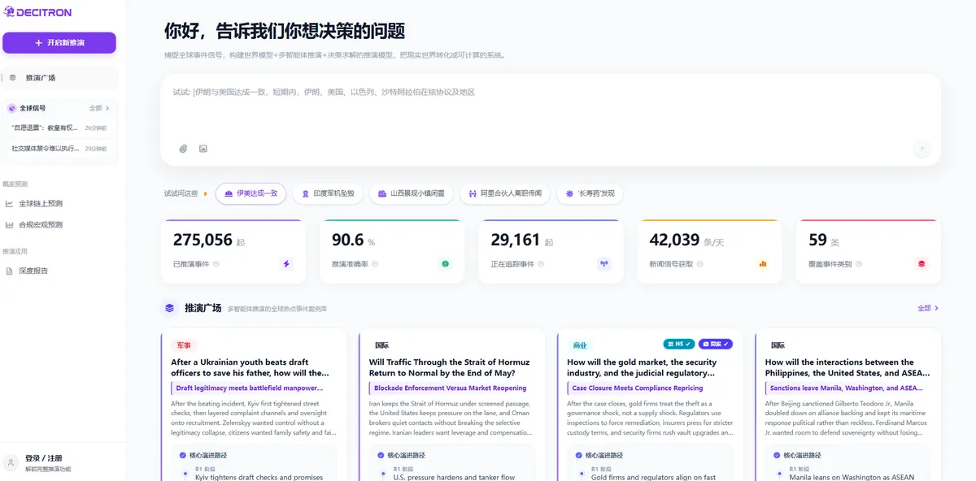Click the H5 badge on the gold card
This screenshot has height=481, width=976.
pos(678,344)
